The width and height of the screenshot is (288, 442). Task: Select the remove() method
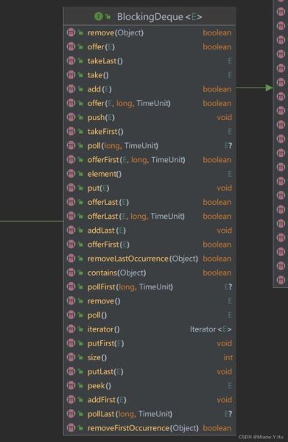click(x=104, y=301)
